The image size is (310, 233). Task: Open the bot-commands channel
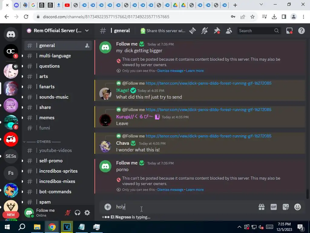pyautogui.click(x=58, y=192)
